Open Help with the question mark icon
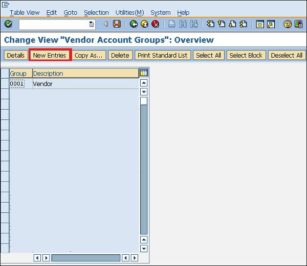Screen dimensions: 307x266 (288, 24)
